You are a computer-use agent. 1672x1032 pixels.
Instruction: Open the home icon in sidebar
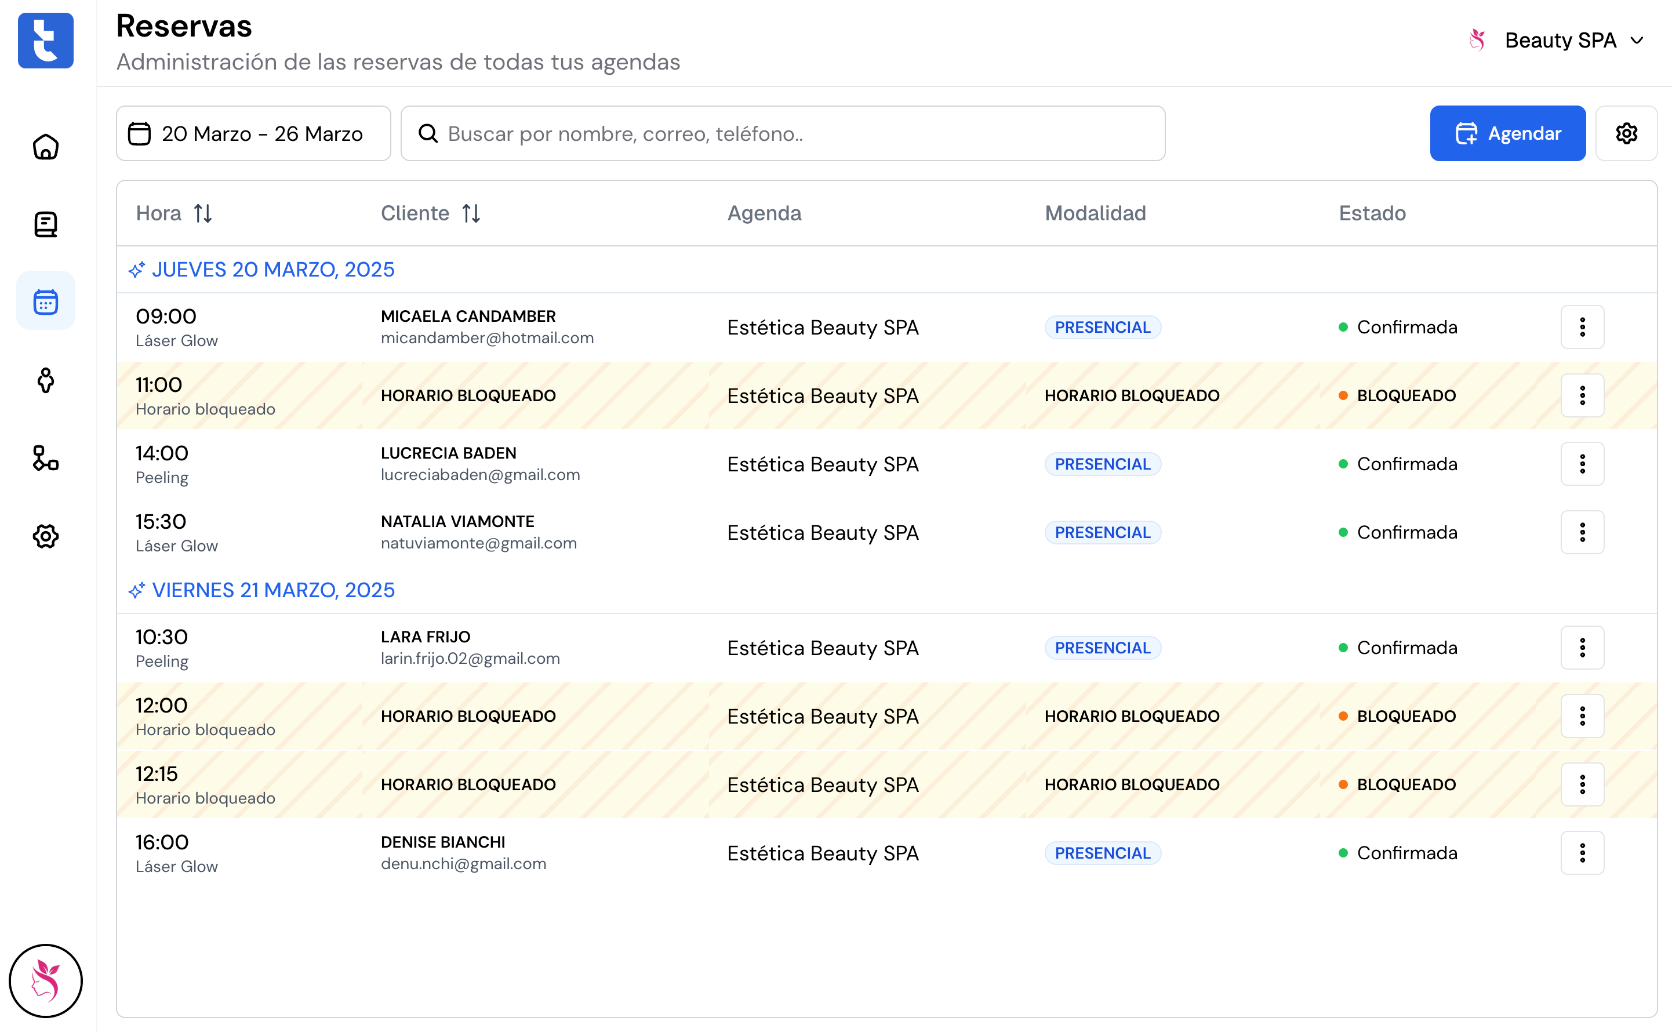click(x=46, y=147)
